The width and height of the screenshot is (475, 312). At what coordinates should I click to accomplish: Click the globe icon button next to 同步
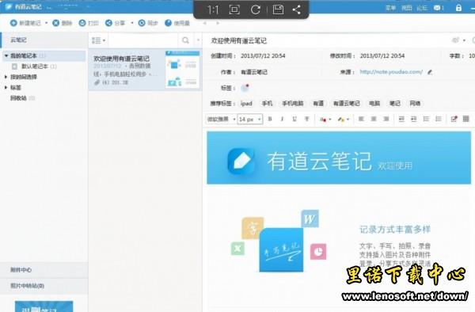tap(177, 23)
